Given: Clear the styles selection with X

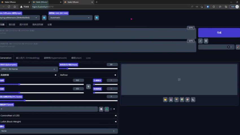Looking at the screenshot, I should 228,47.
